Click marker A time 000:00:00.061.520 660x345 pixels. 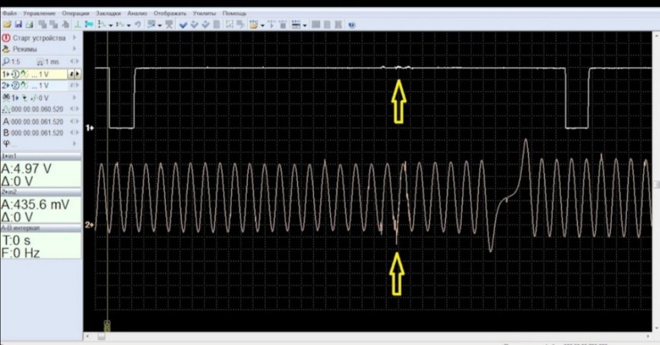pyautogui.click(x=37, y=122)
